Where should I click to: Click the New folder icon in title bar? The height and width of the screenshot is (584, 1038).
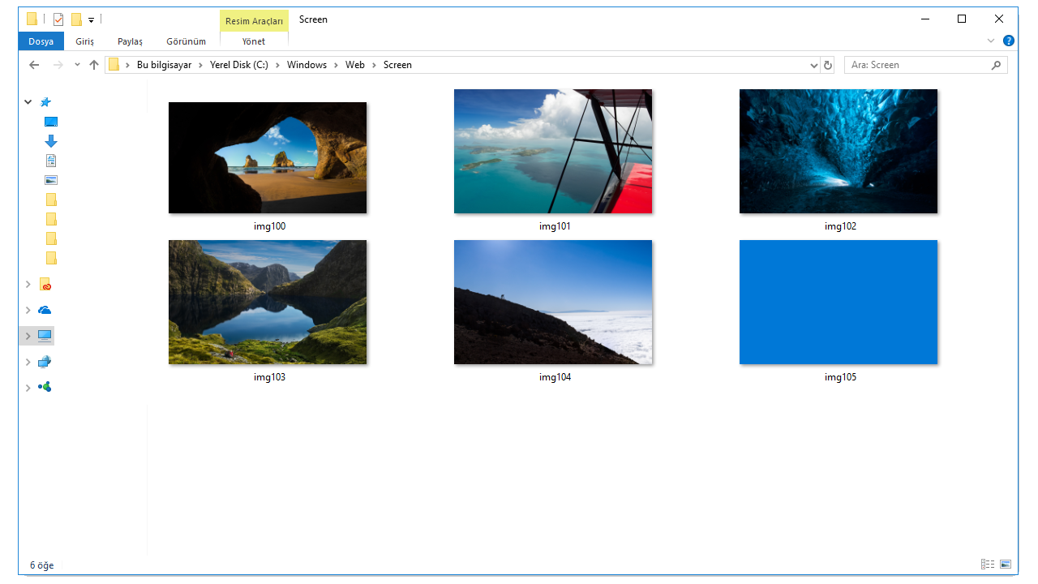pos(76,19)
